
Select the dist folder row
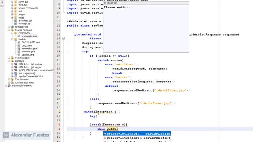click(20, 11)
